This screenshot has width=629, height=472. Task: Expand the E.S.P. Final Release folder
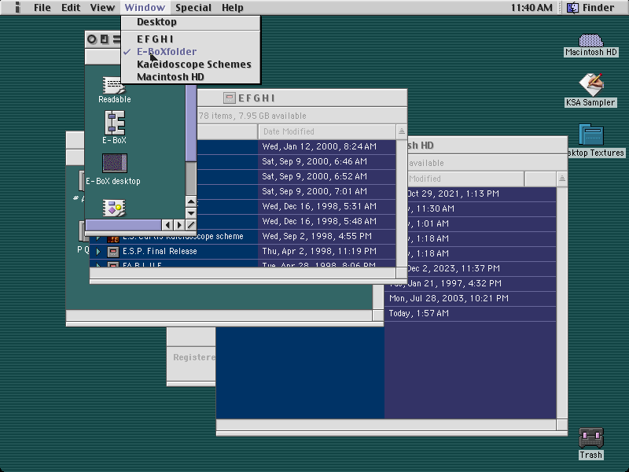click(97, 252)
